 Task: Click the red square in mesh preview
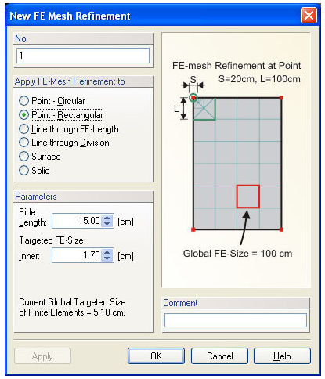(x=248, y=197)
